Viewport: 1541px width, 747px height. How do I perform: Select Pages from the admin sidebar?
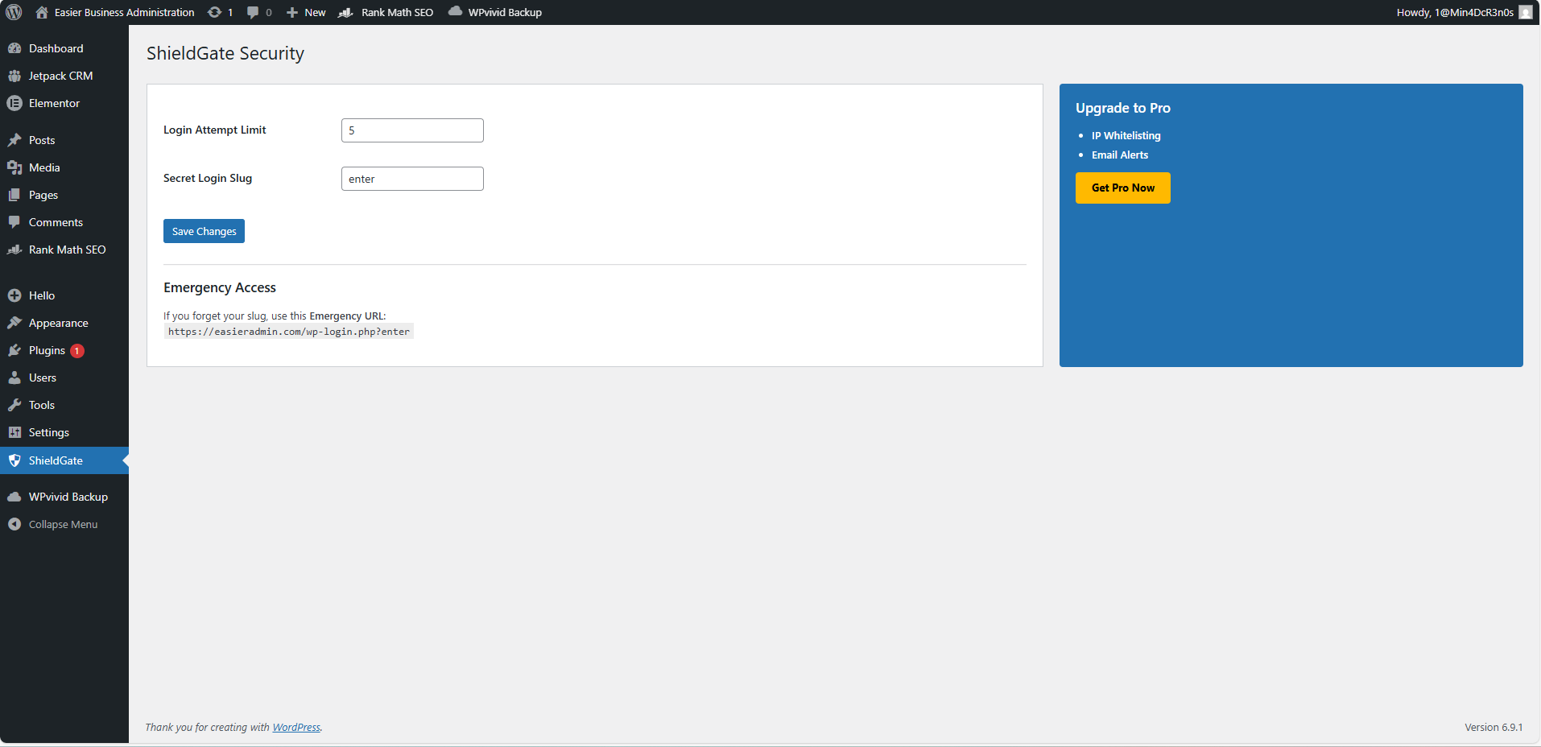point(43,195)
